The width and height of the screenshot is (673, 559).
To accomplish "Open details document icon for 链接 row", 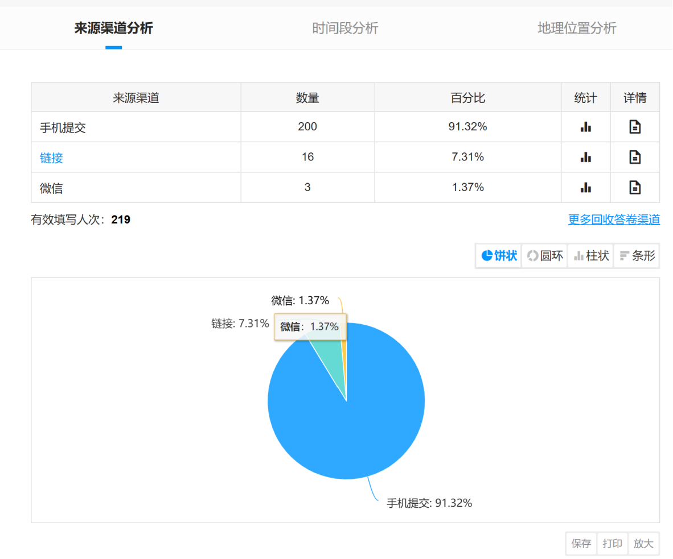I will coord(634,157).
